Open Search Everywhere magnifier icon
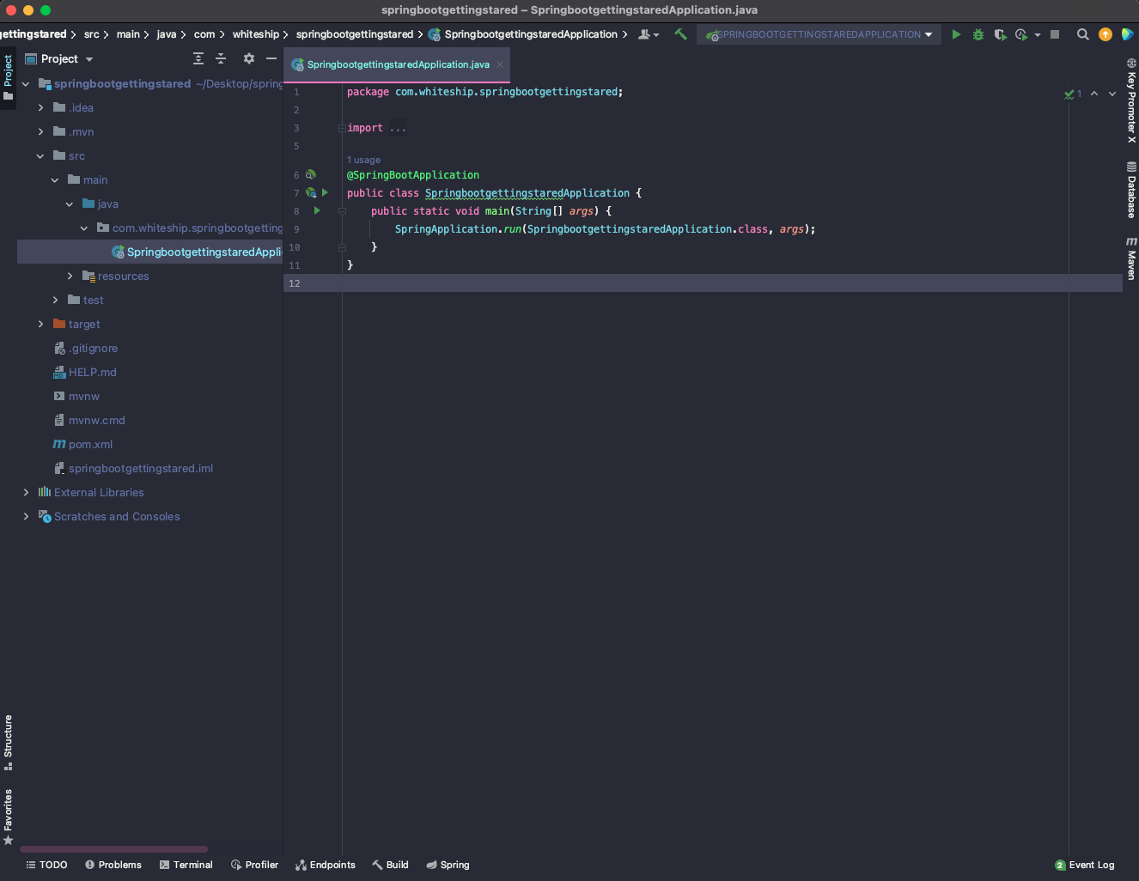This screenshot has width=1139, height=881. (1083, 34)
